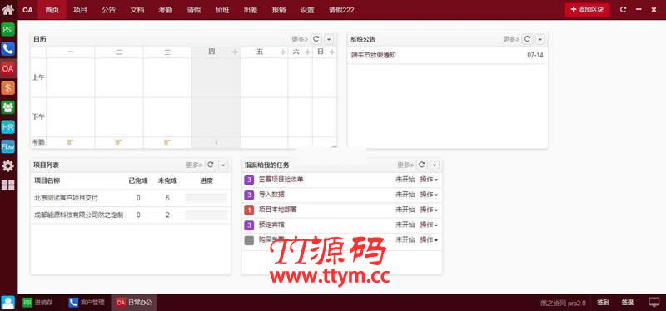Refresh the 日历 calendar block

pyautogui.click(x=316, y=39)
